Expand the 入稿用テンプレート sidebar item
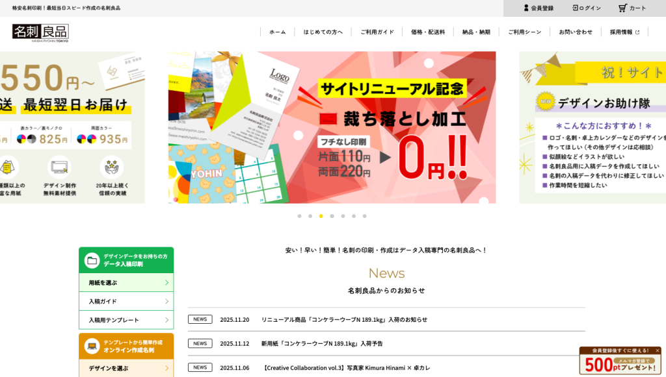666x377 pixels. click(x=126, y=320)
